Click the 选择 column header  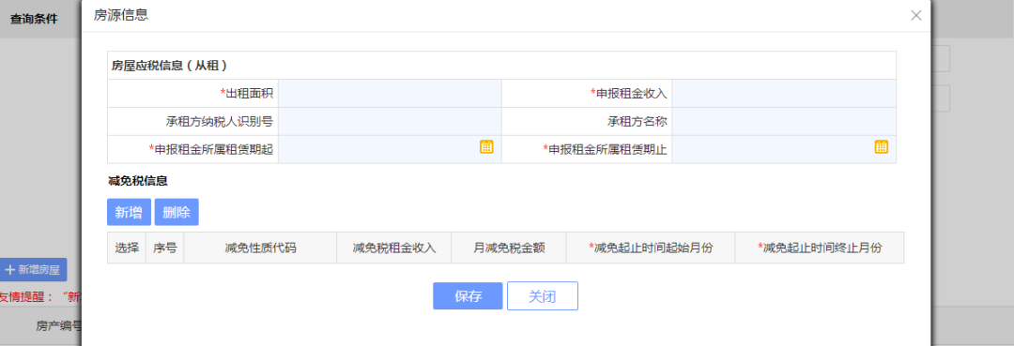[x=127, y=248]
